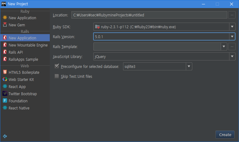Expand the Rails Version dropdown arrow
The height and width of the screenshot is (142, 239).
(x=232, y=37)
